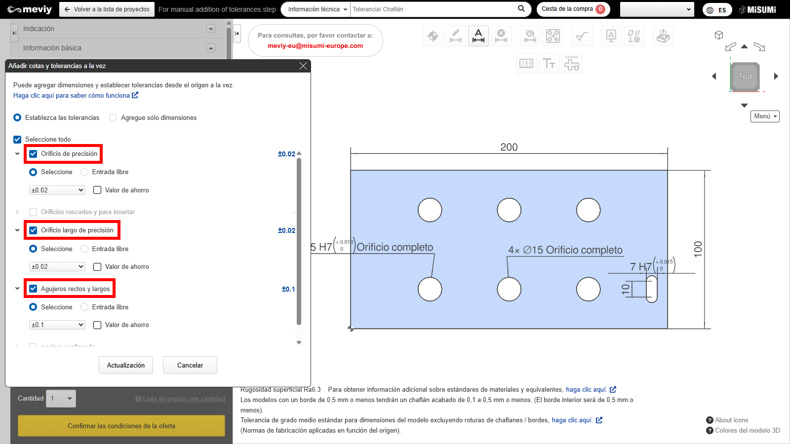Open the Información técnica search category dropdown
The width and height of the screenshot is (790, 444).
tap(317, 9)
